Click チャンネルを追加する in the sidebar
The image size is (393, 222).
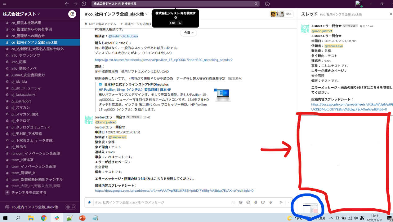29,193
